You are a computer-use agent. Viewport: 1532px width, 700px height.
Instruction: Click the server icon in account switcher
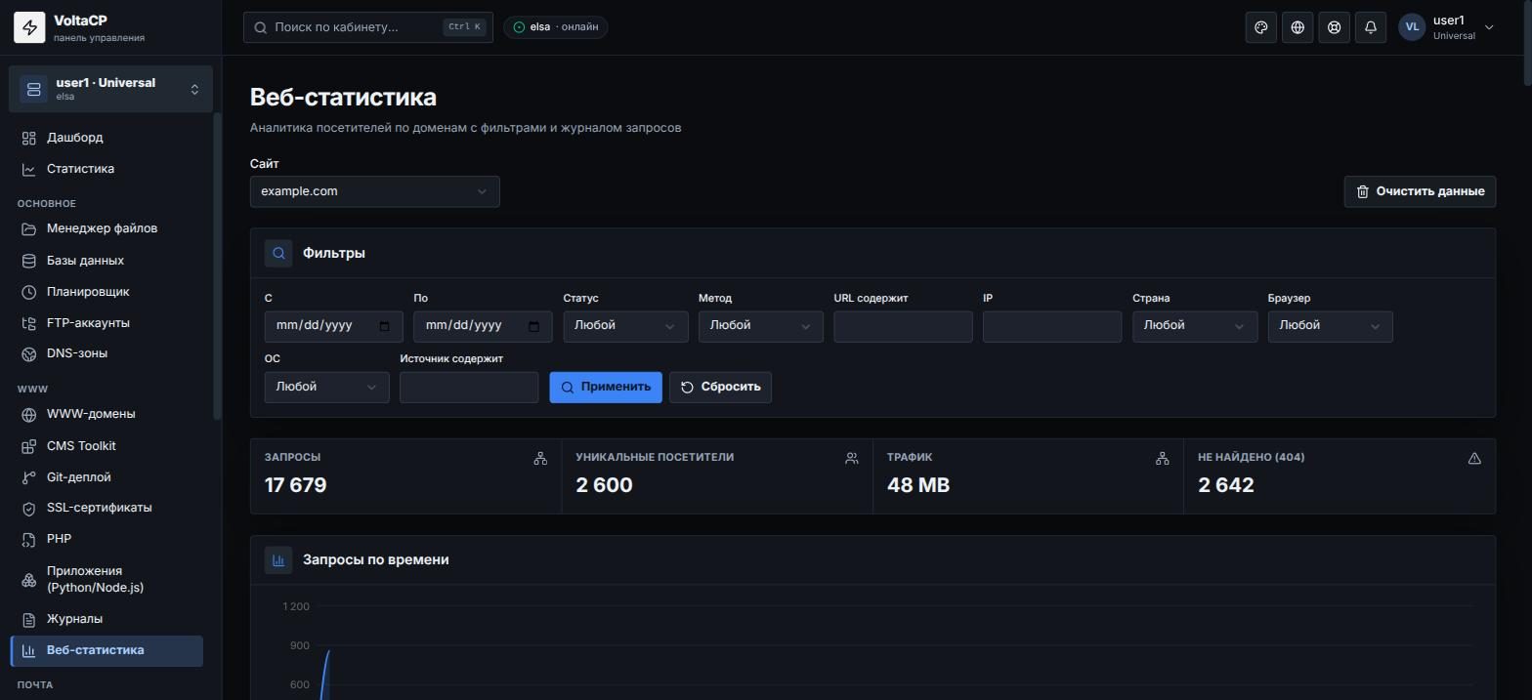[34, 90]
